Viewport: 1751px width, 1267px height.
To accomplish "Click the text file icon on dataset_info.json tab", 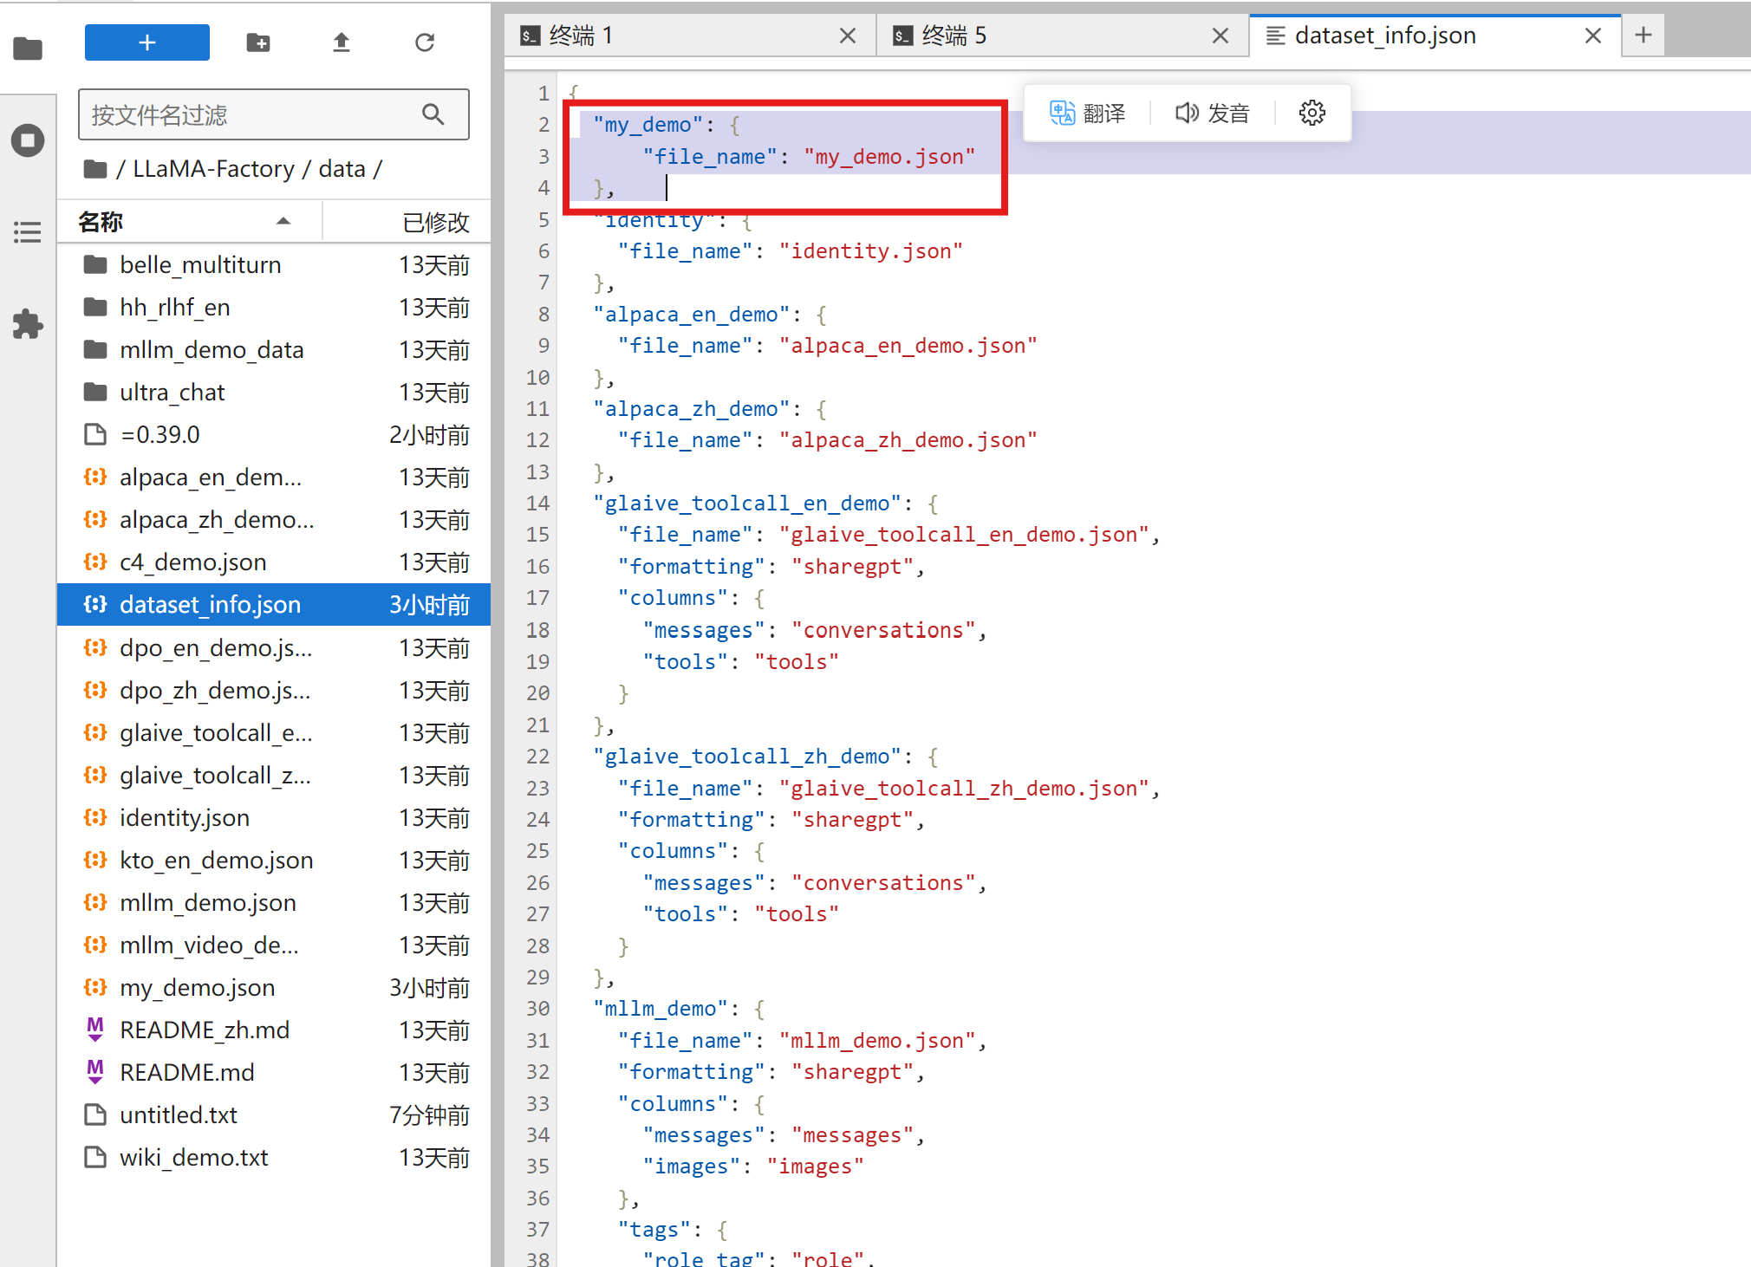I will [x=1276, y=36].
